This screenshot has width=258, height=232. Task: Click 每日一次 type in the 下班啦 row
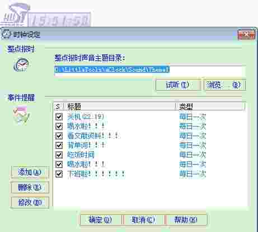tap(193, 174)
